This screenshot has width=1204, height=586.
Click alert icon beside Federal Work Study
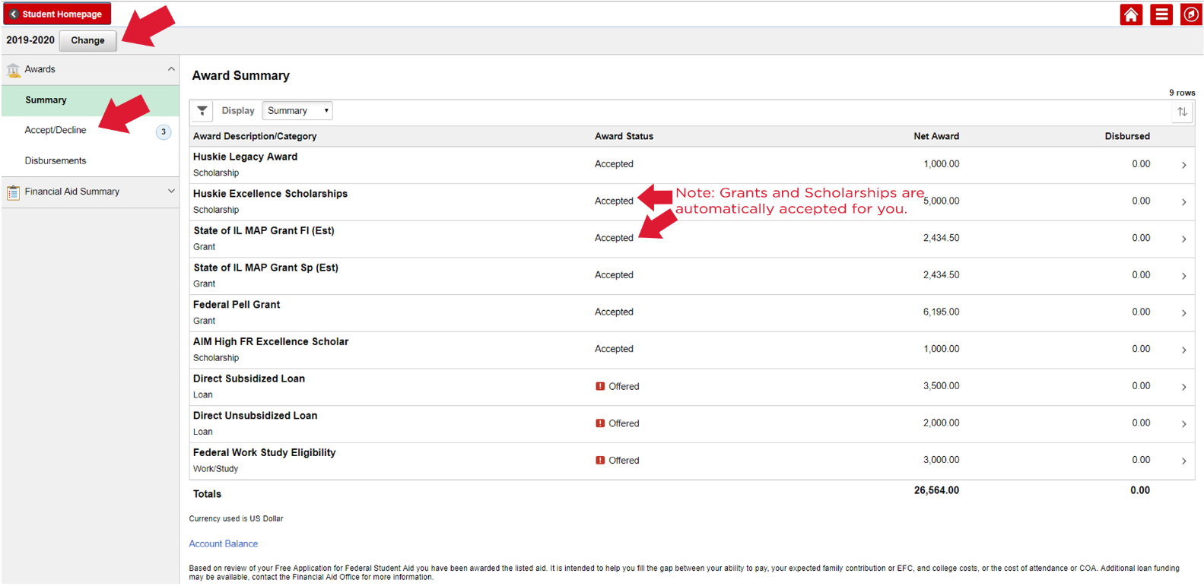point(600,461)
